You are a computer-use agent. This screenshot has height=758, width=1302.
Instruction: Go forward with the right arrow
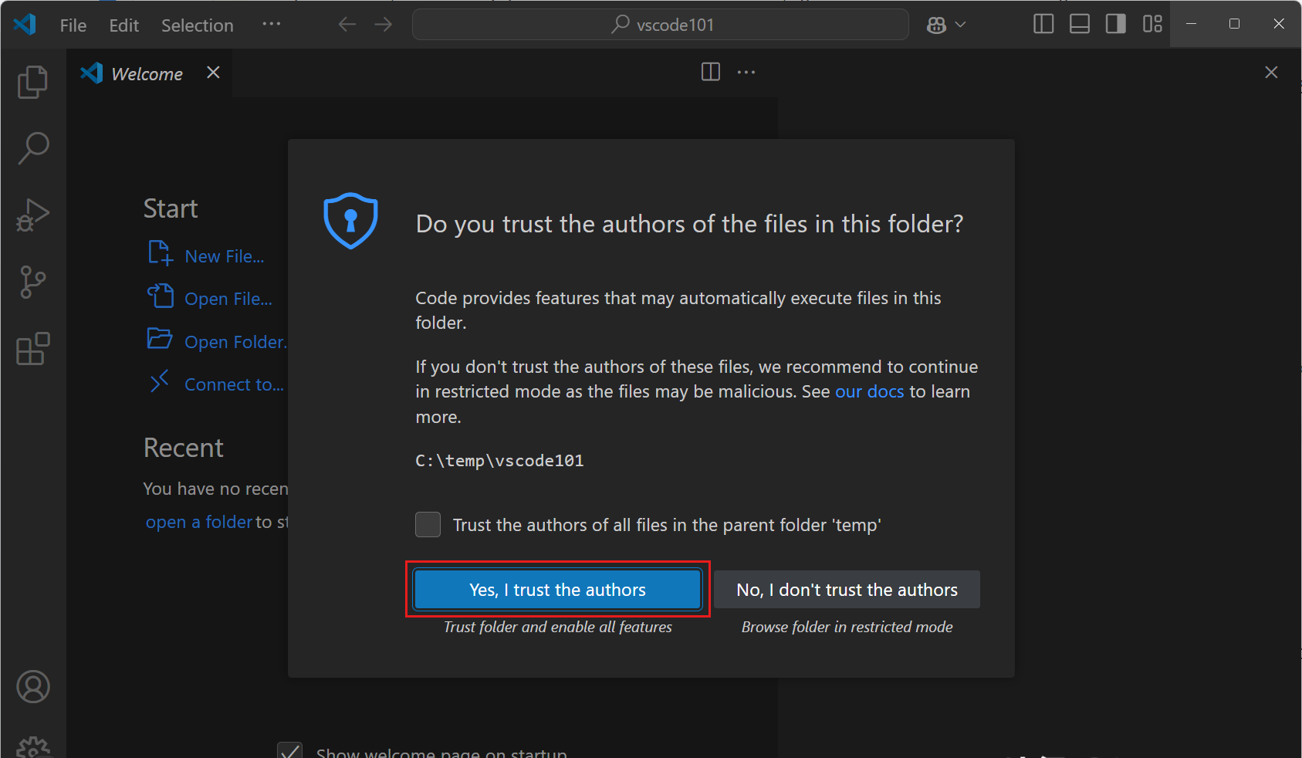[384, 25]
